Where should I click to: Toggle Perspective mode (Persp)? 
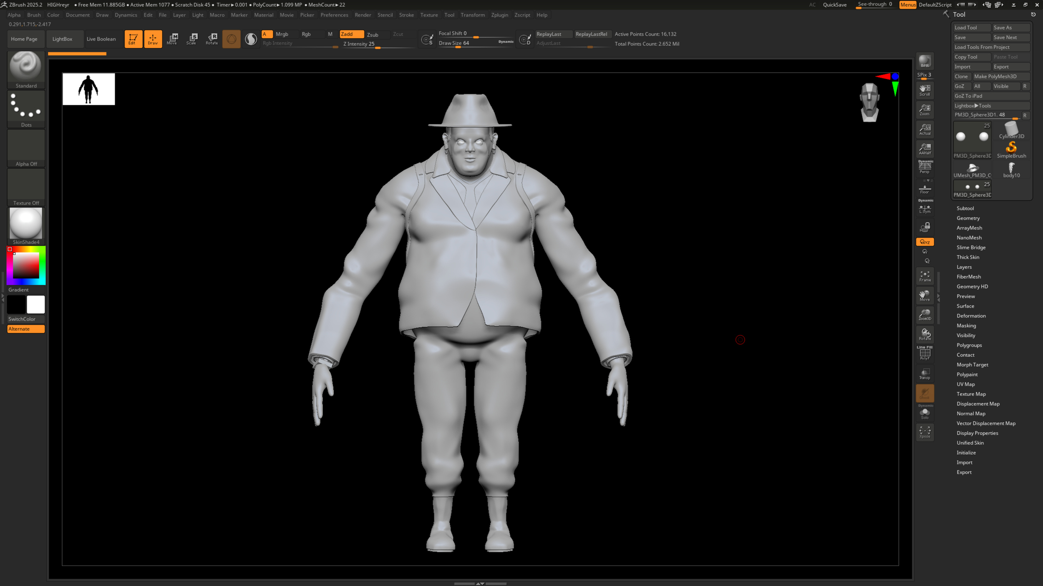[x=925, y=168]
